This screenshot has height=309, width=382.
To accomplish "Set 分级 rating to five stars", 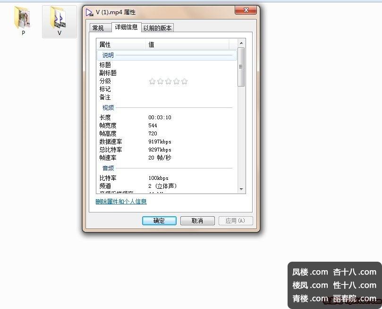I will coord(184,81).
